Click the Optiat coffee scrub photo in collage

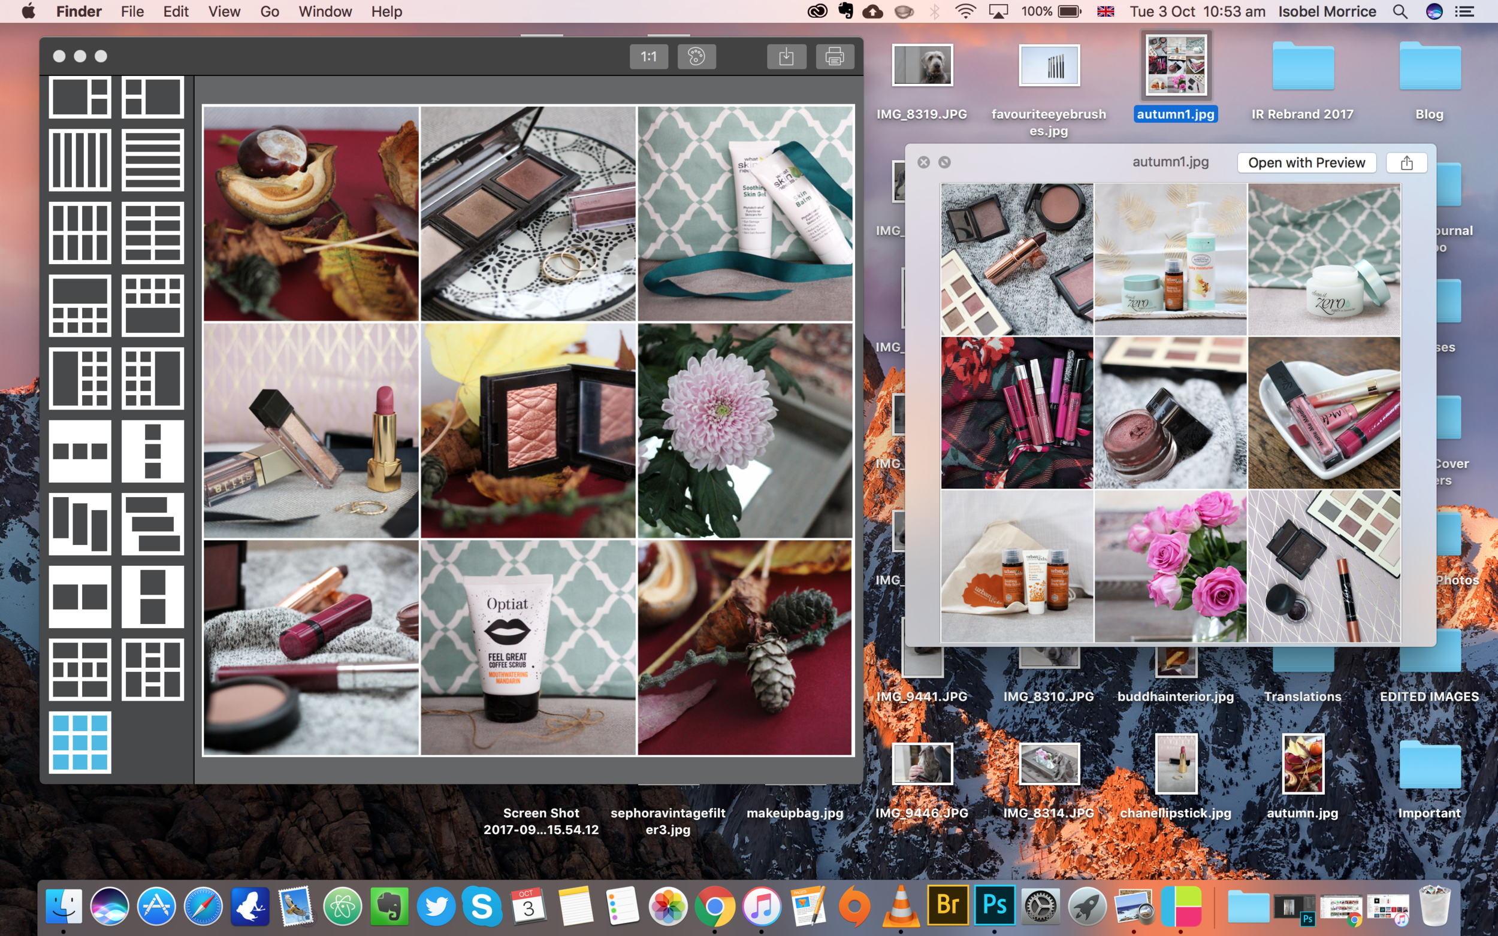528,647
